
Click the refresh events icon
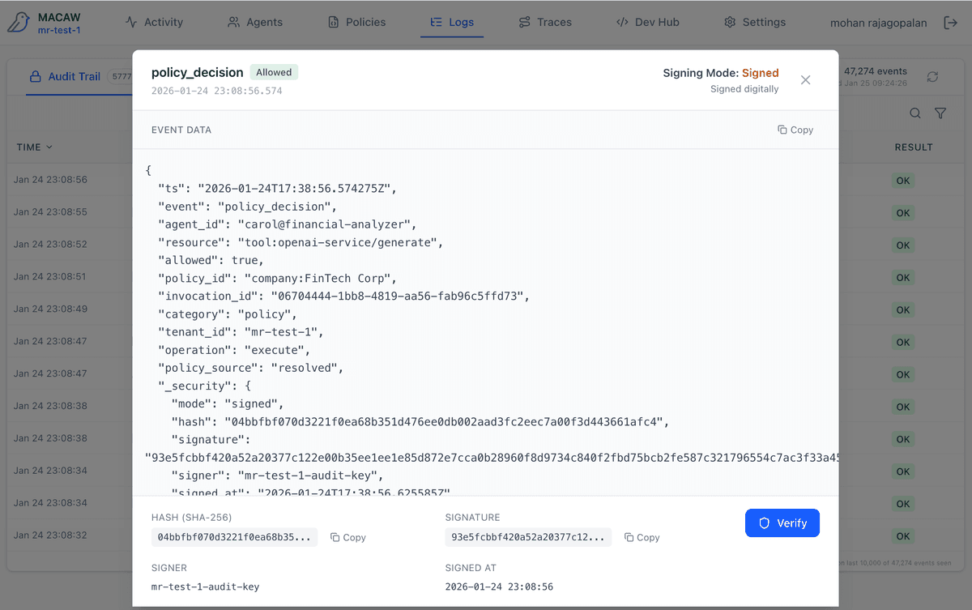click(x=932, y=77)
